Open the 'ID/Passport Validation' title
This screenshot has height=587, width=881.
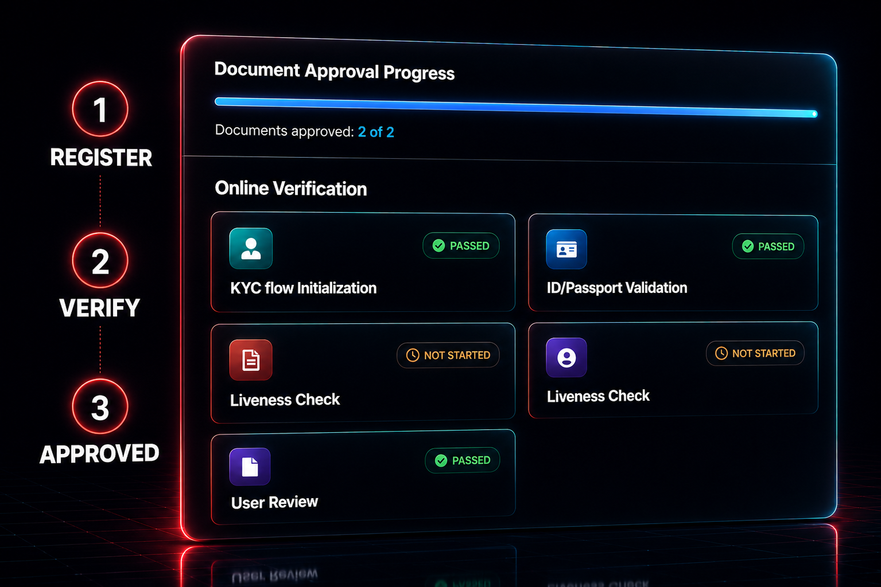click(x=616, y=288)
